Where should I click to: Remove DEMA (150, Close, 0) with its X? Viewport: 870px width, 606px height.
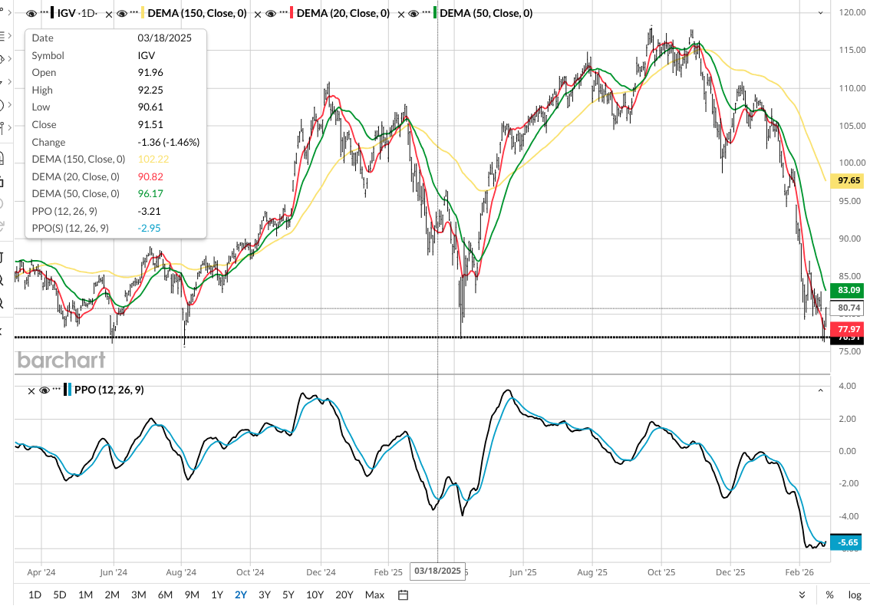(109, 15)
